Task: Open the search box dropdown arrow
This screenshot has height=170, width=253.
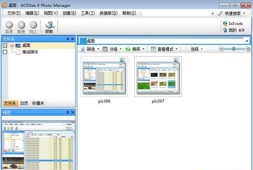Action: click(213, 14)
